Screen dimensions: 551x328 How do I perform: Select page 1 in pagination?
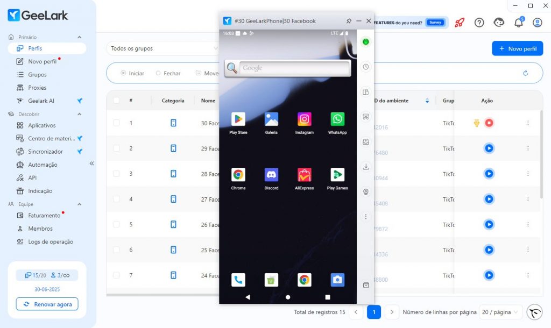pyautogui.click(x=374, y=312)
